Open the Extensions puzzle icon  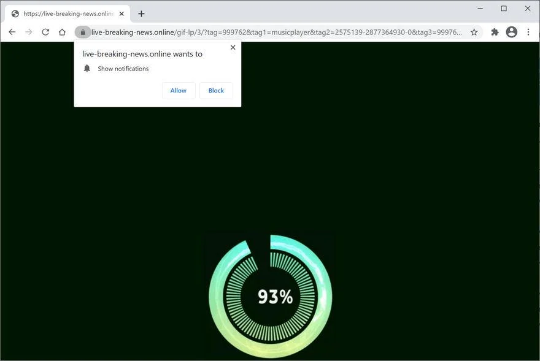(495, 32)
